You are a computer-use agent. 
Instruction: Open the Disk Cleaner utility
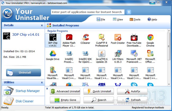[23, 101]
